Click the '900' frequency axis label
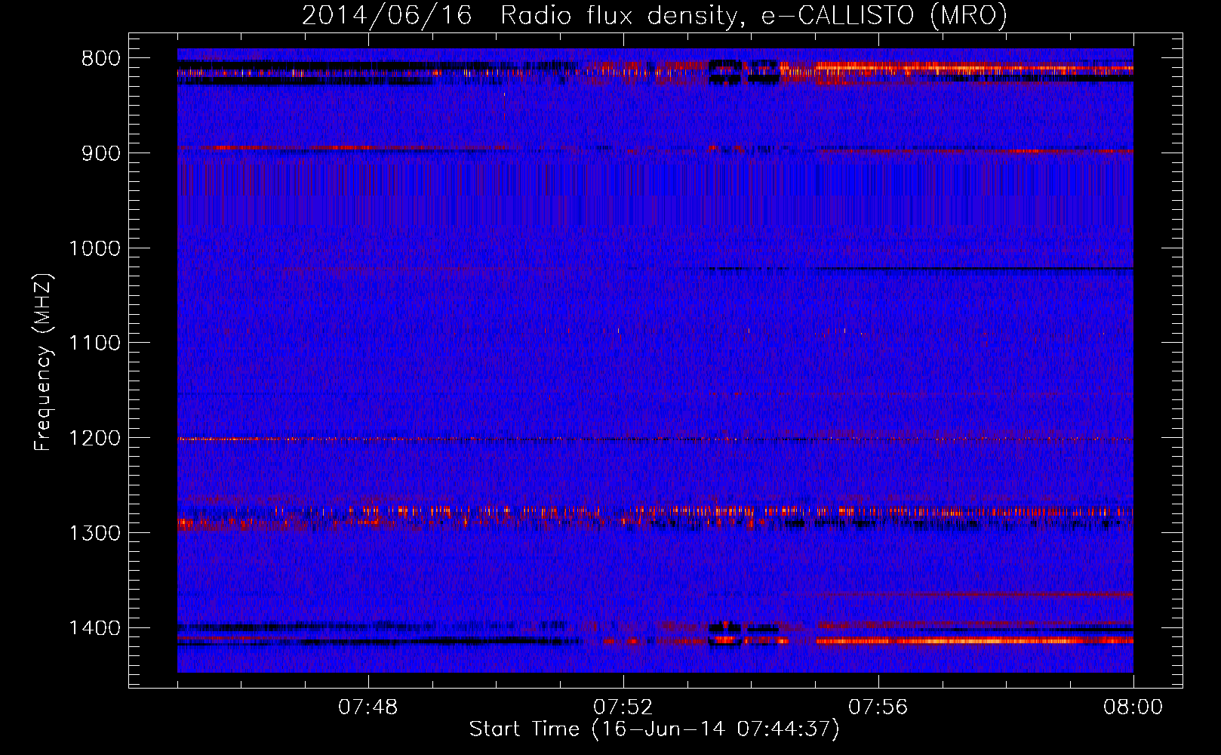The image size is (1221, 755). coord(101,153)
